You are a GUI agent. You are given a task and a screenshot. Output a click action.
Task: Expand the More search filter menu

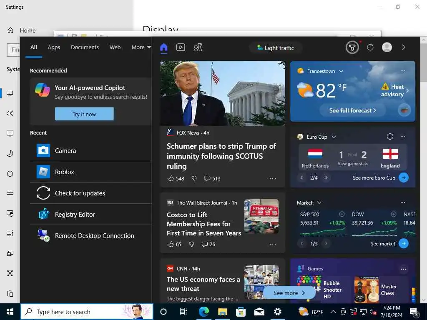coord(141,47)
